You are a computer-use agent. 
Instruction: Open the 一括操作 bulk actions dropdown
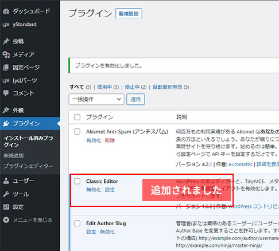coord(96,99)
